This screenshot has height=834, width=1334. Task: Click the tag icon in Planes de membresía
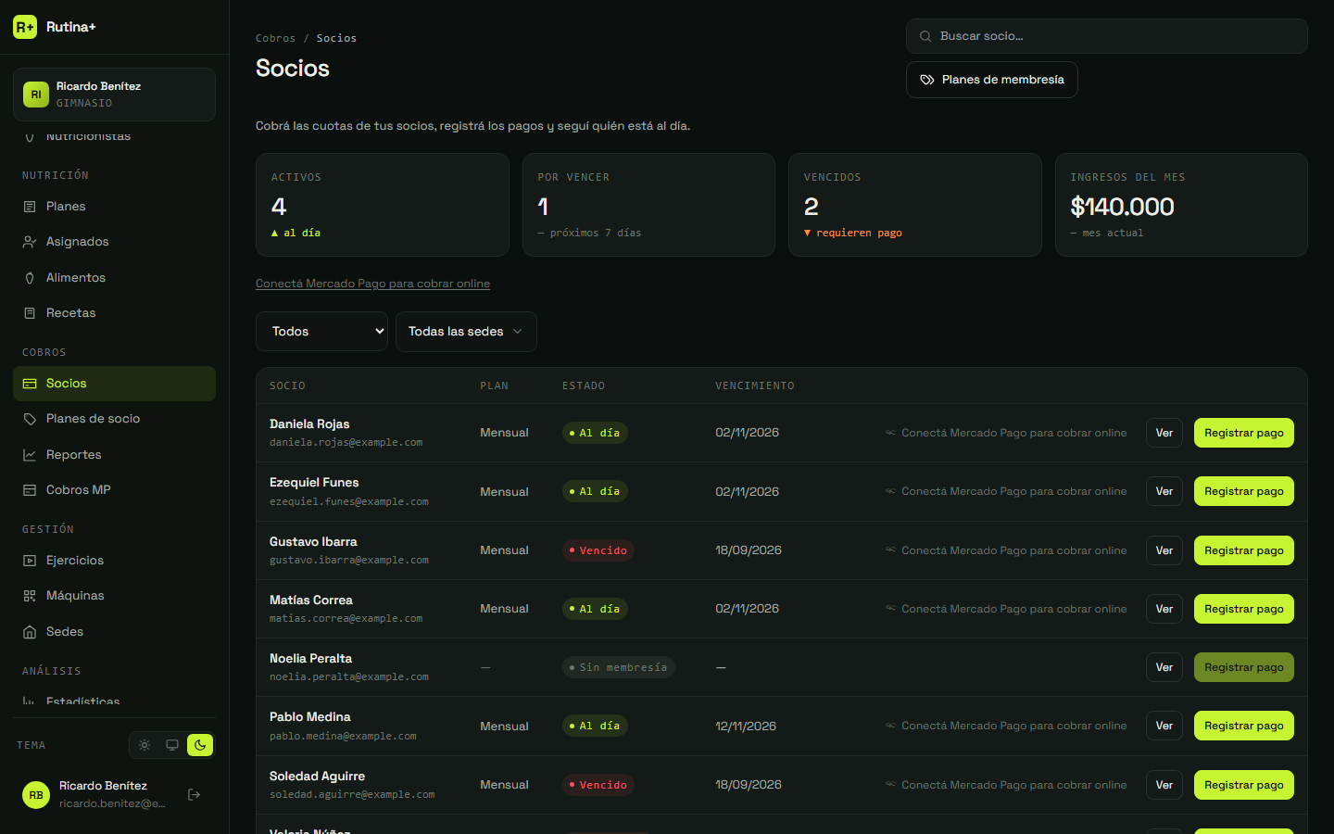(926, 80)
